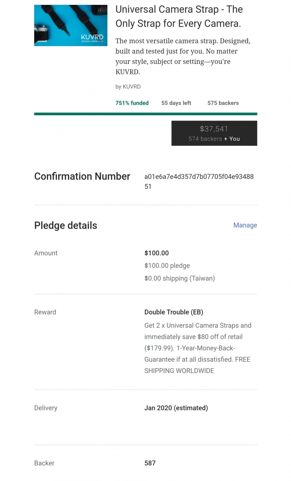This screenshot has width=291, height=481.
Task: Click the reward description text
Action: pyautogui.click(x=198, y=348)
